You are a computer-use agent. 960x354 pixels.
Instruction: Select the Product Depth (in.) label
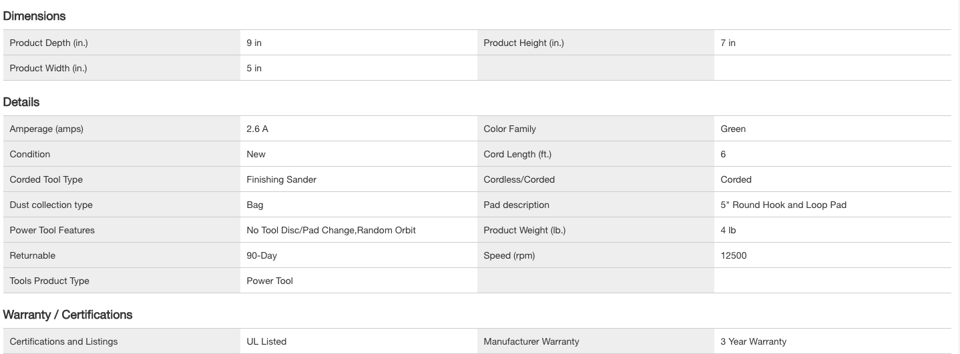click(49, 43)
